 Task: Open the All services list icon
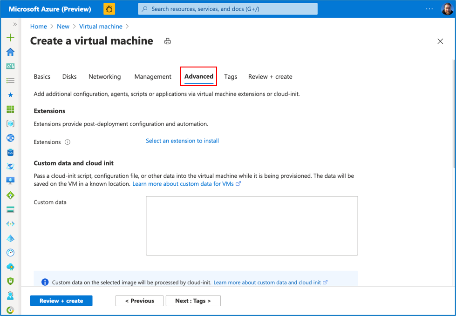10,81
